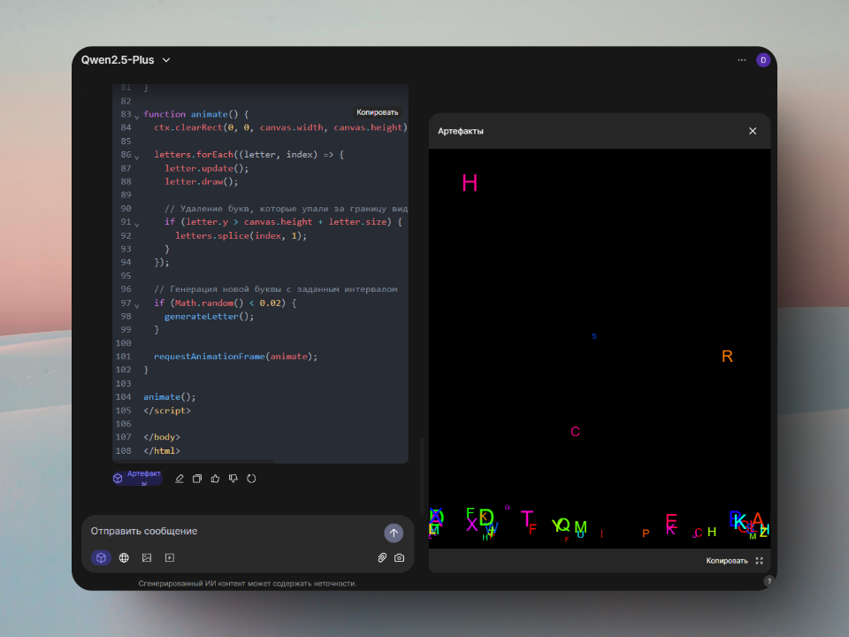The image size is (849, 637).
Task: Expand artifact preview to fullscreen
Action: [759, 561]
